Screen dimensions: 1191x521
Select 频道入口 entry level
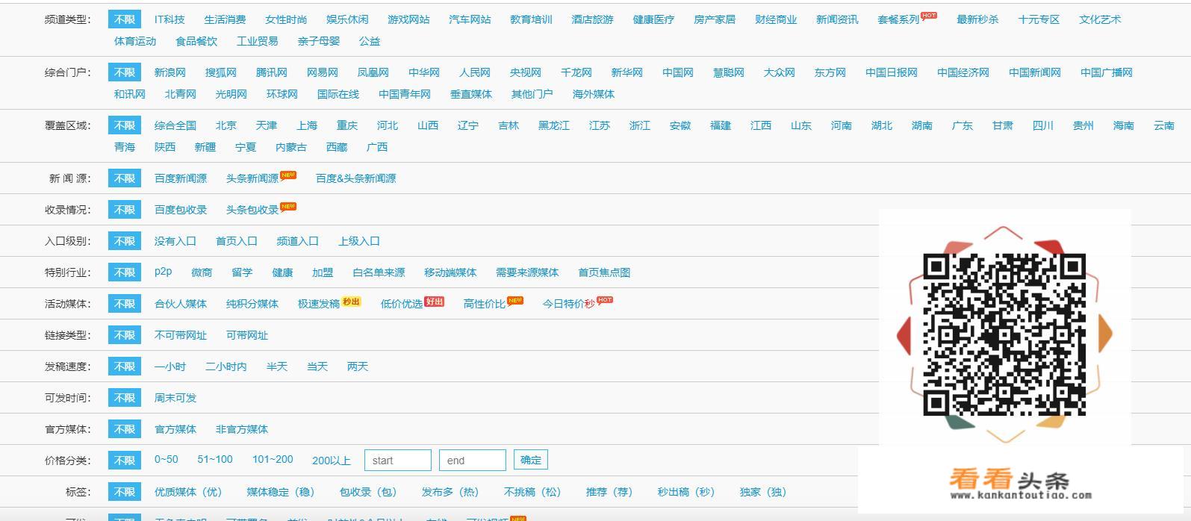(x=298, y=241)
